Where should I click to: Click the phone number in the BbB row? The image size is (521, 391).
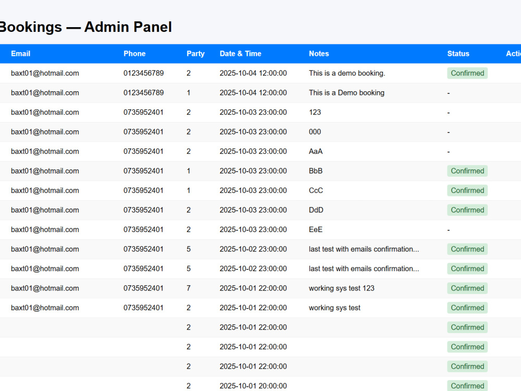tap(144, 171)
